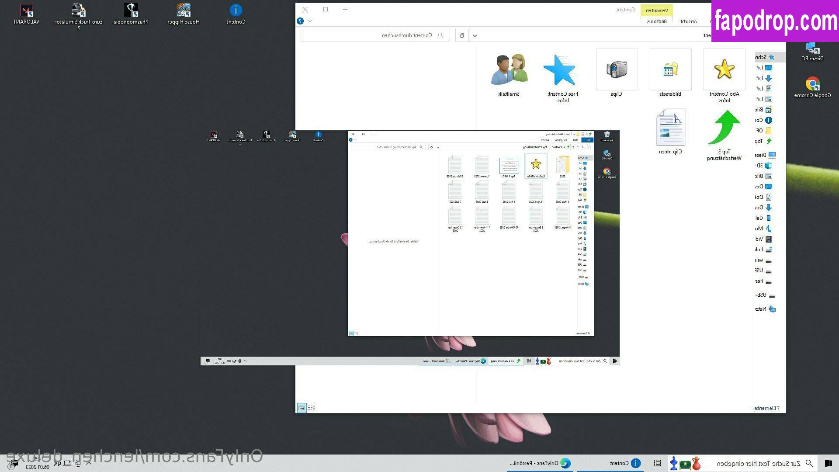This screenshot has height=472, width=839.
Task: Open the Windows Start menu
Action: [x=828, y=463]
